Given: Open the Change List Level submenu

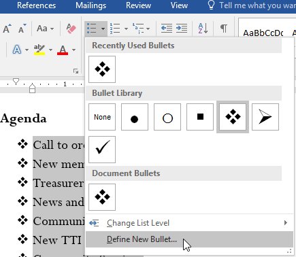Looking at the screenshot, I should (189, 223).
